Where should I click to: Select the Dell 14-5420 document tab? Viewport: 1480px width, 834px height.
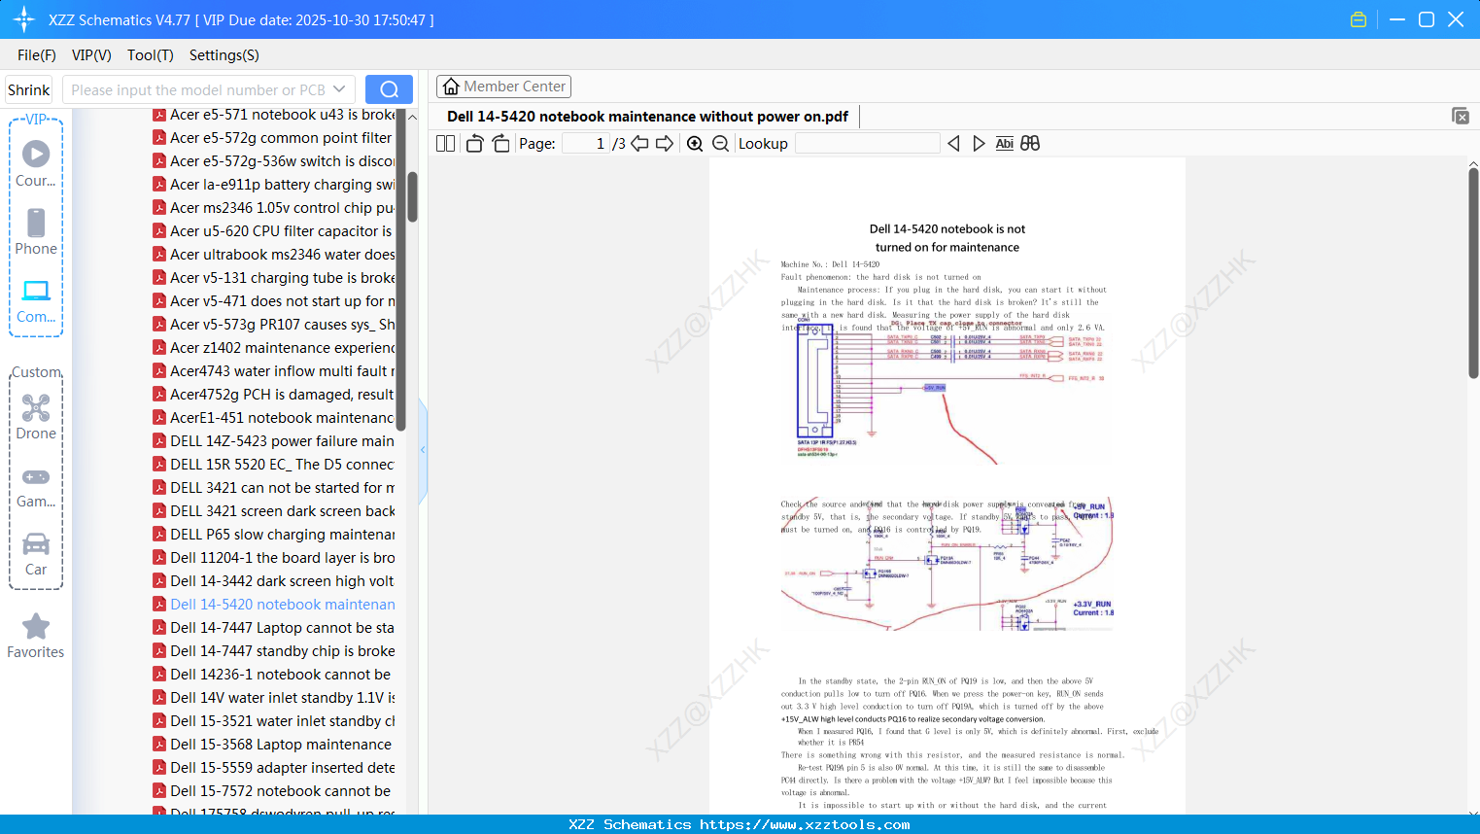(x=647, y=117)
